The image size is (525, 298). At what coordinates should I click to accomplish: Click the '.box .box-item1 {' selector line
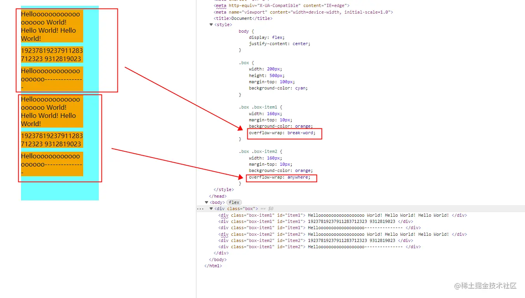coord(260,107)
